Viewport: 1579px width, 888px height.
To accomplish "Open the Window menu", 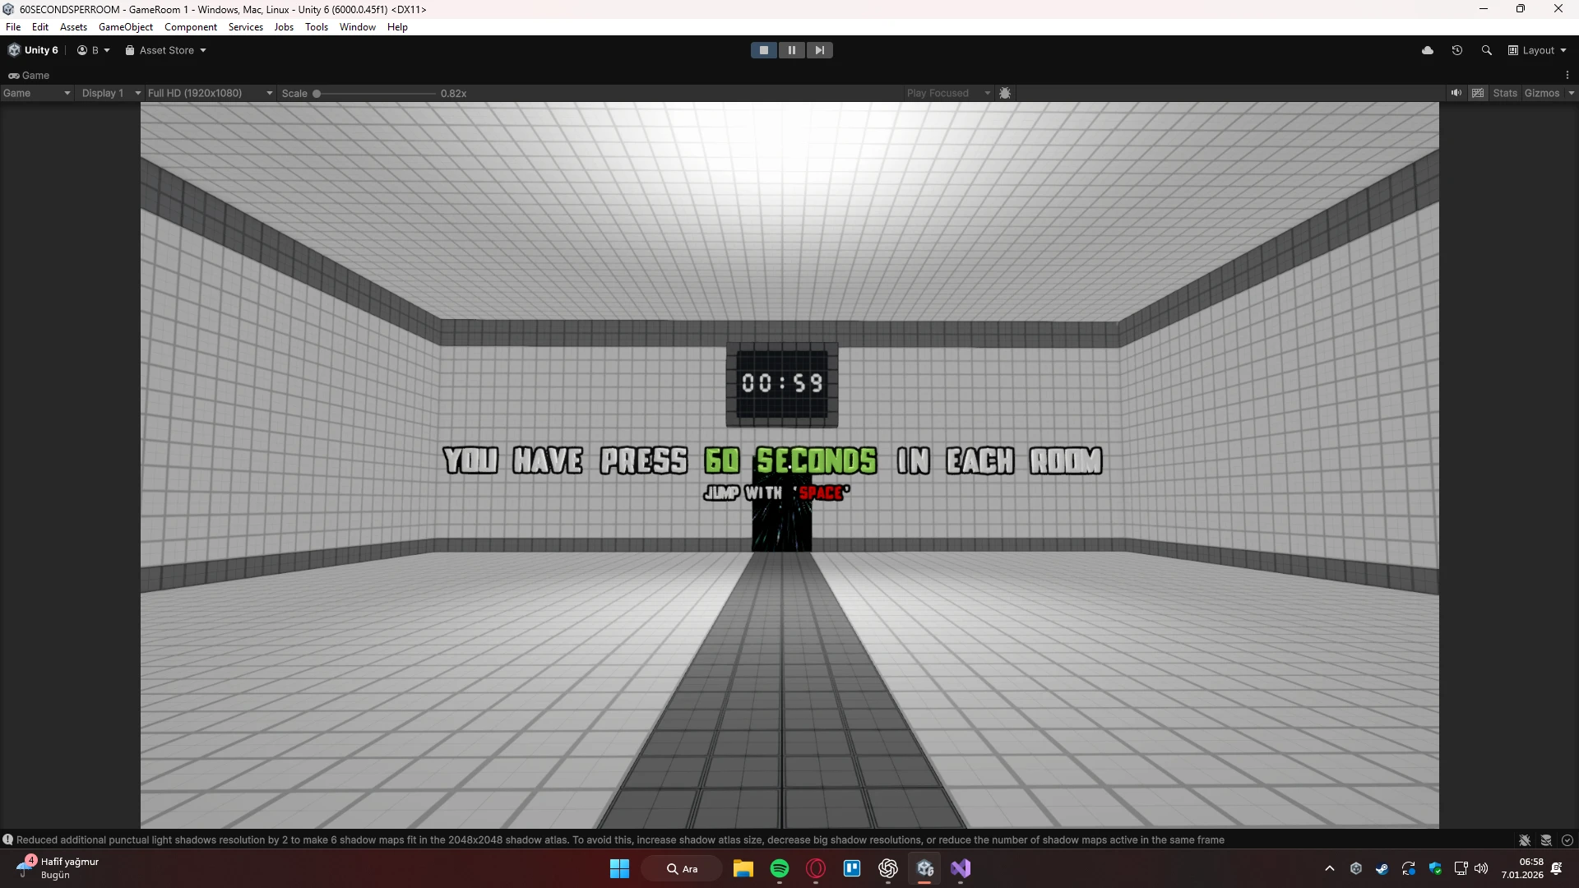I will [357, 27].
